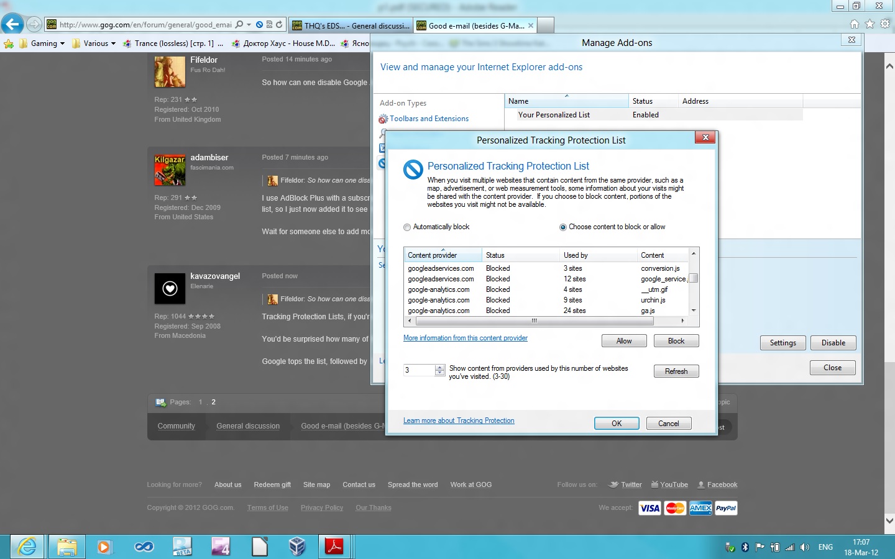The width and height of the screenshot is (895, 559).
Task: Open the Various favorites folder dropdown
Action: pos(94,43)
